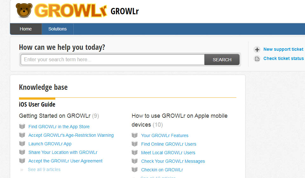
Task: Expand See all 9 articles
Action: [x=44, y=169]
